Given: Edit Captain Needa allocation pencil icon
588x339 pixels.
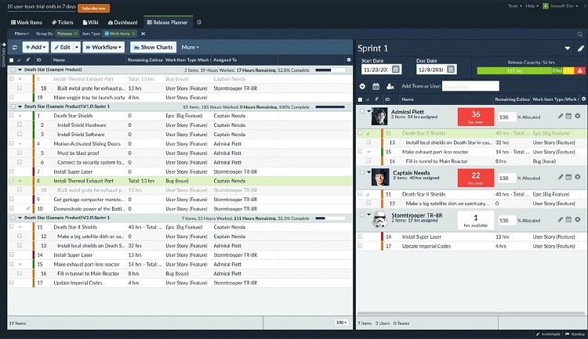Looking at the screenshot, I should click(x=561, y=177).
